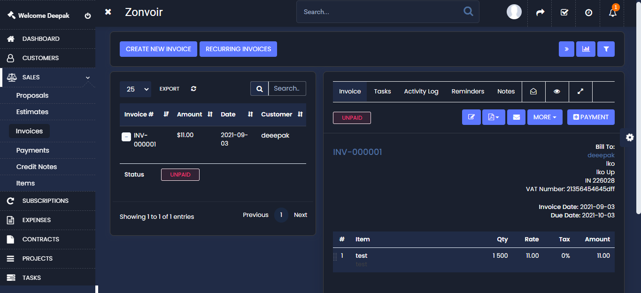Open the invoices chart summary icon
The width and height of the screenshot is (641, 293).
click(586, 49)
